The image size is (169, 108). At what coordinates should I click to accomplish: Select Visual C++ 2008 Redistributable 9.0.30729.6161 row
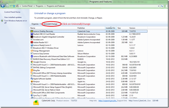[x=89, y=84]
